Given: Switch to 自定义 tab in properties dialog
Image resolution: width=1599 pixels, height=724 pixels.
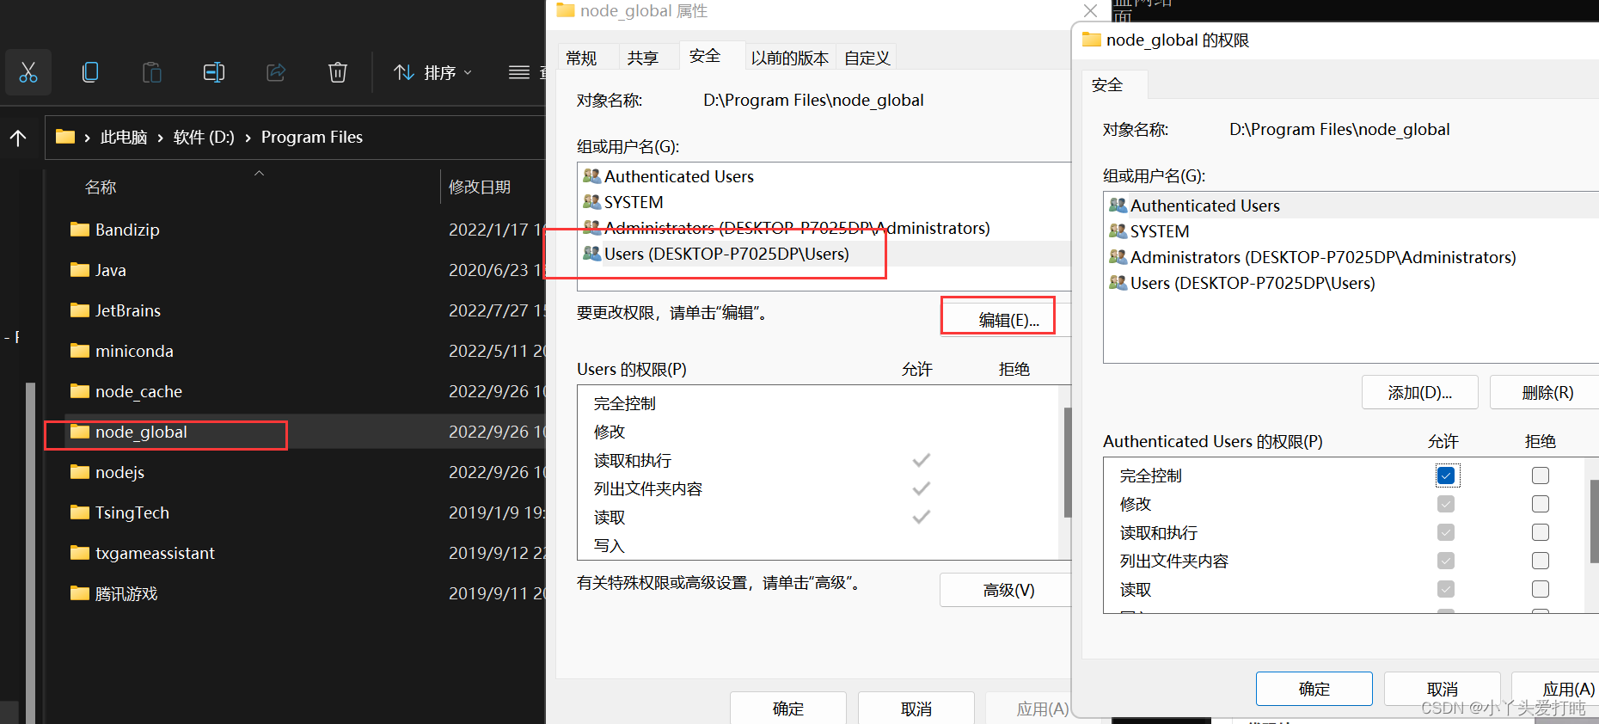Looking at the screenshot, I should (867, 58).
